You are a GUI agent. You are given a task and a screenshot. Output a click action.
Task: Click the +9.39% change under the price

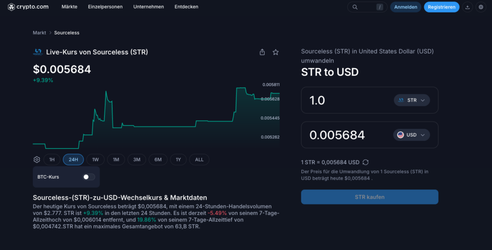click(43, 80)
